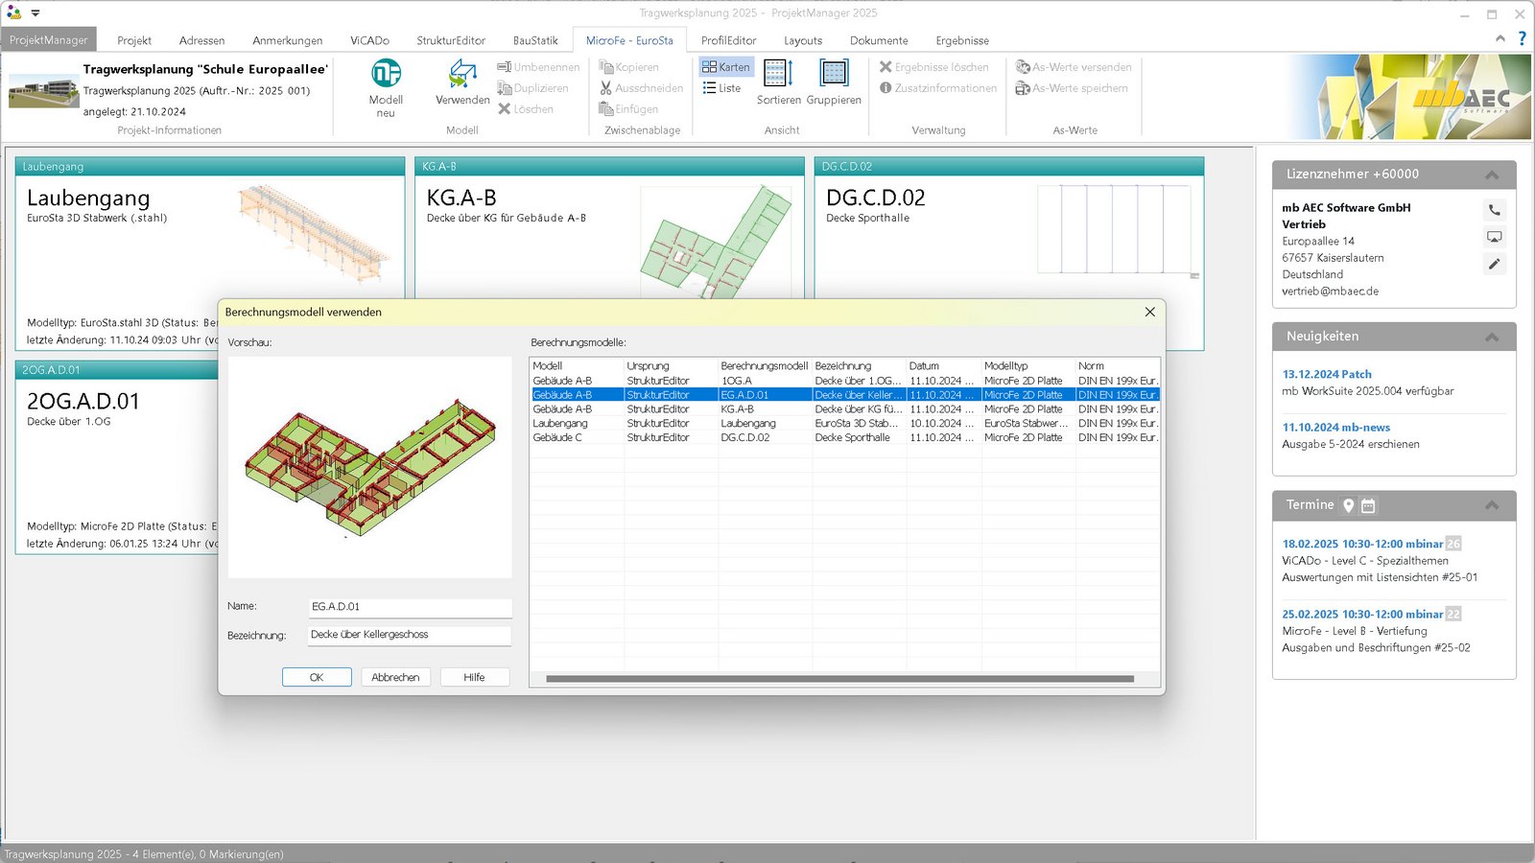The width and height of the screenshot is (1535, 863).
Task: Open the Gruppieren icon
Action: [x=834, y=73]
